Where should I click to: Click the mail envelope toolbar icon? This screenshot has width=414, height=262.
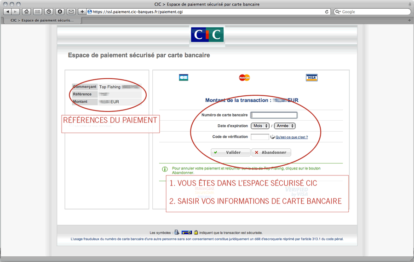pos(71,12)
